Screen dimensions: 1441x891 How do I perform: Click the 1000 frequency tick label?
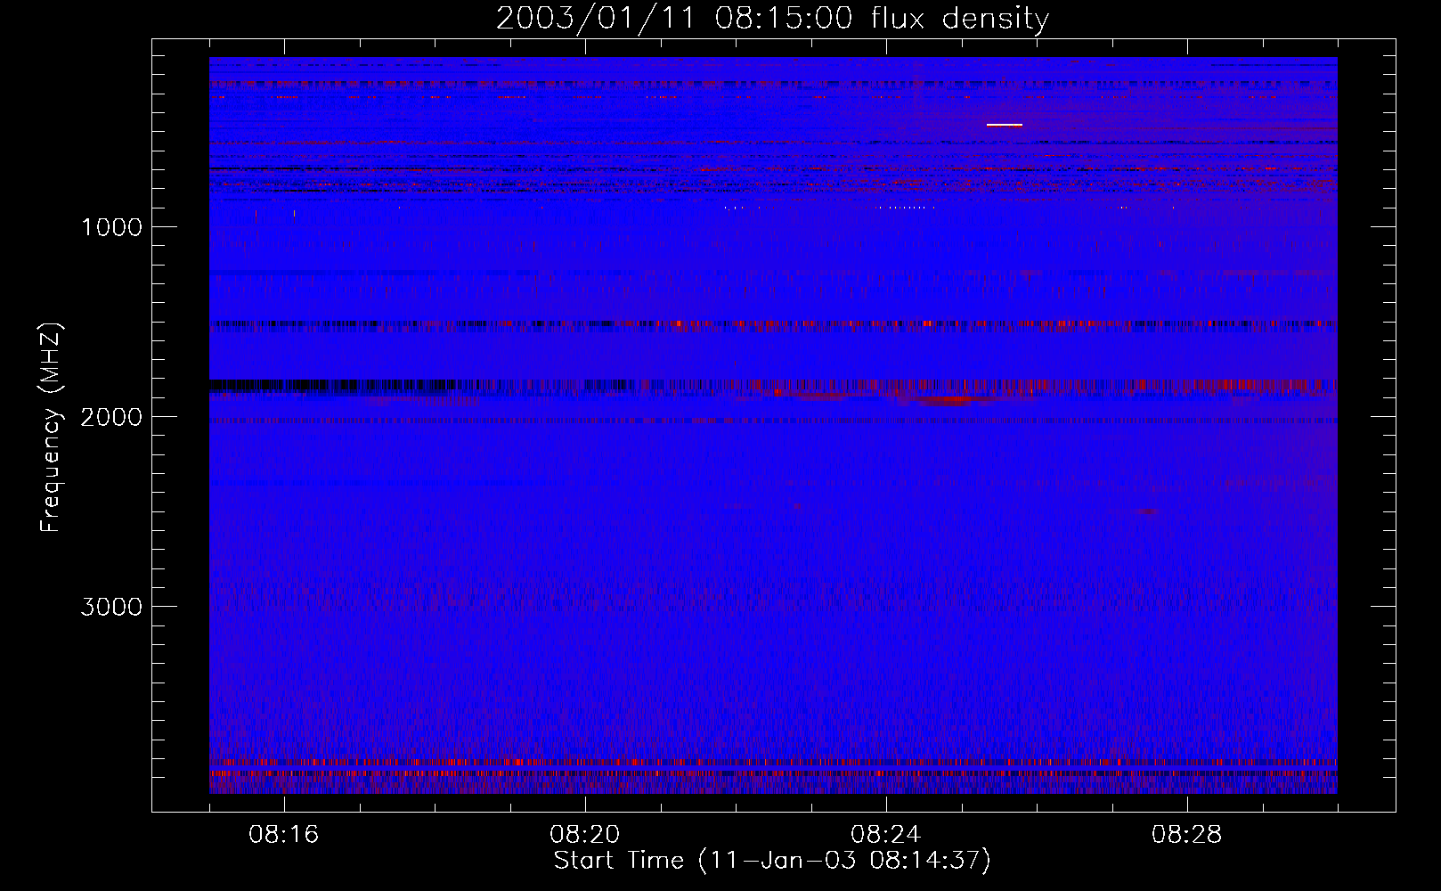(111, 227)
